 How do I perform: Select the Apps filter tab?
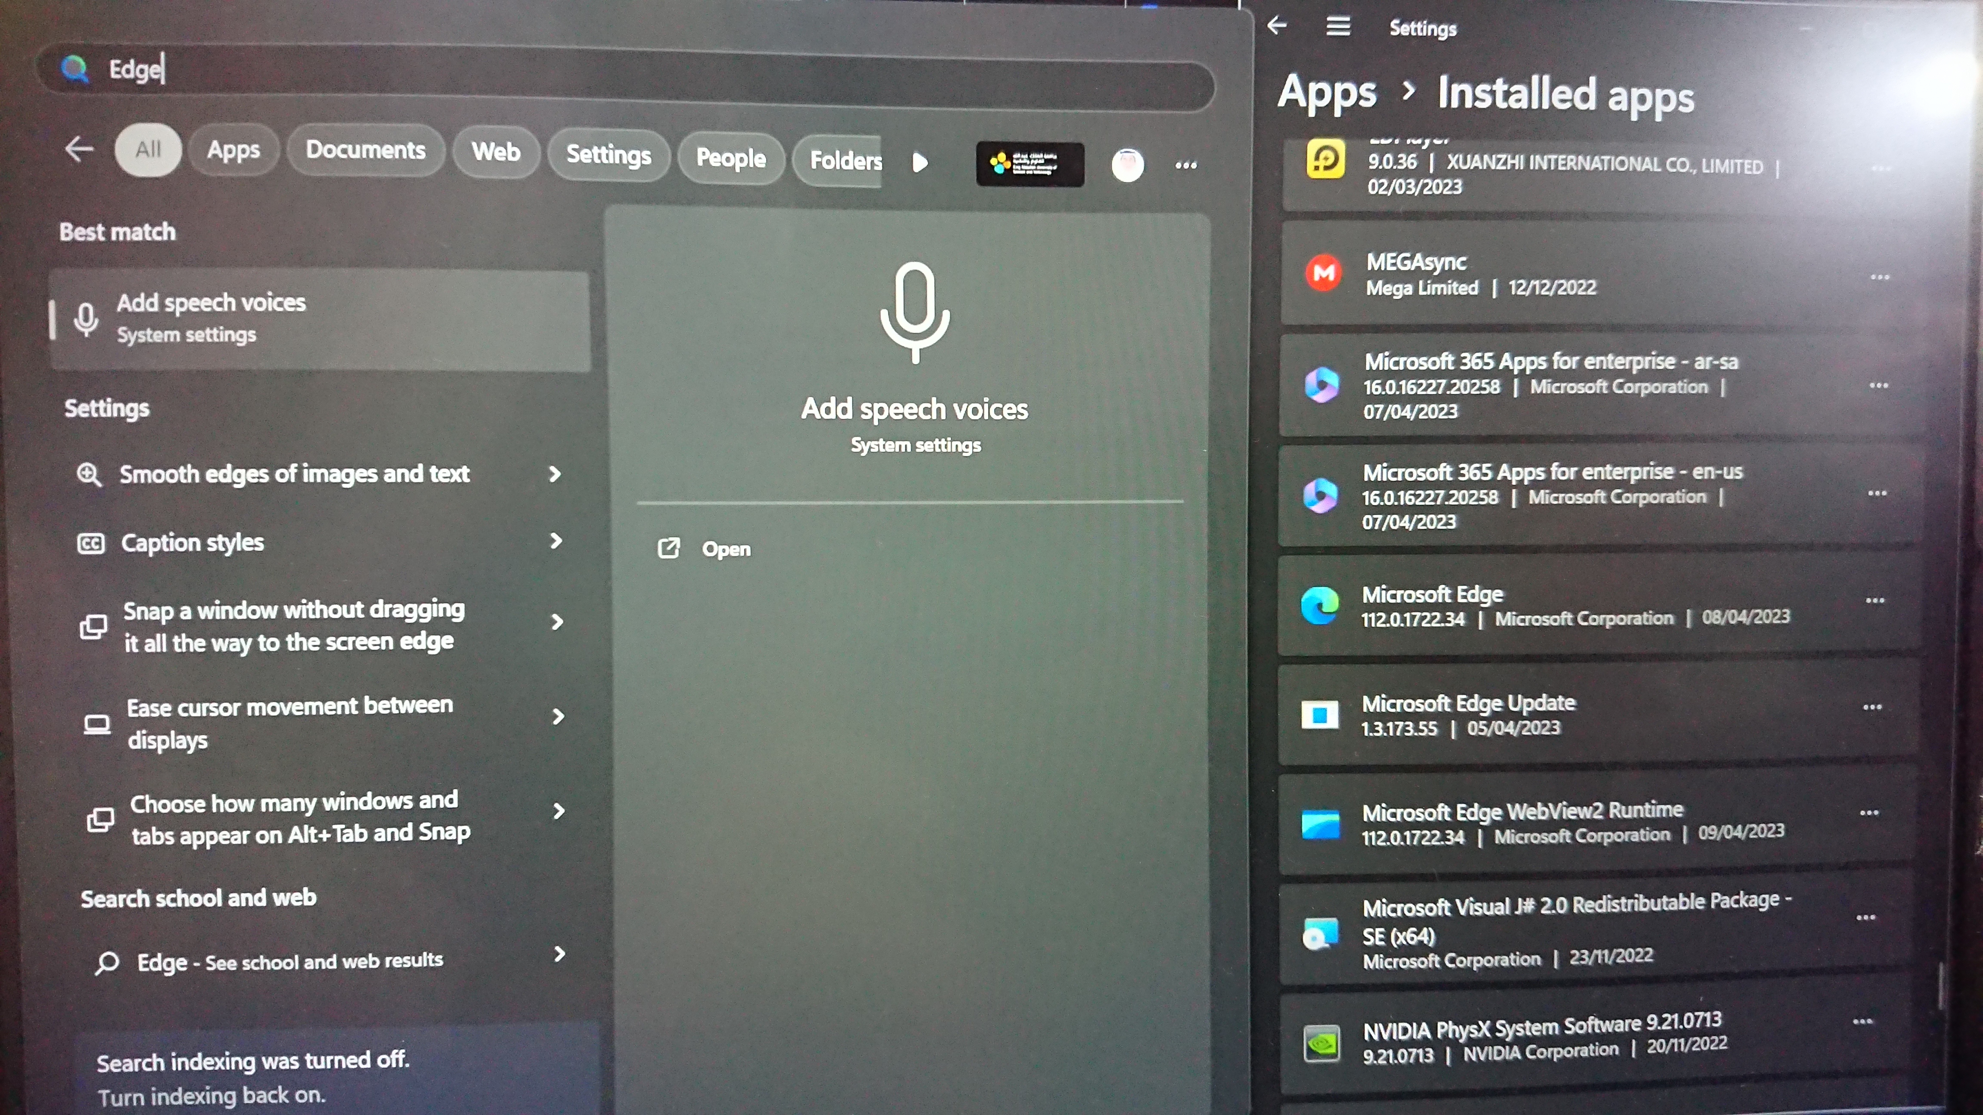point(233,150)
